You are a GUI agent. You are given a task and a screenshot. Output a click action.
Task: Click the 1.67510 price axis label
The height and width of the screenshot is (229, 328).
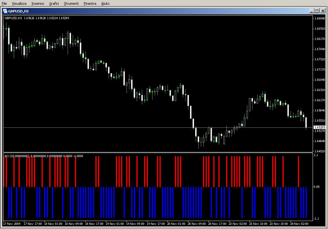point(320,59)
